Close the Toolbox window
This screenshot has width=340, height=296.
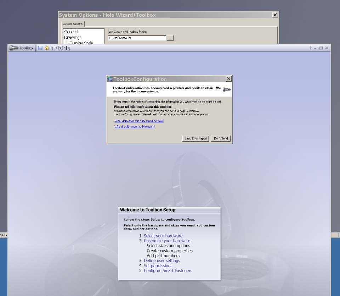pyautogui.click(x=327, y=48)
